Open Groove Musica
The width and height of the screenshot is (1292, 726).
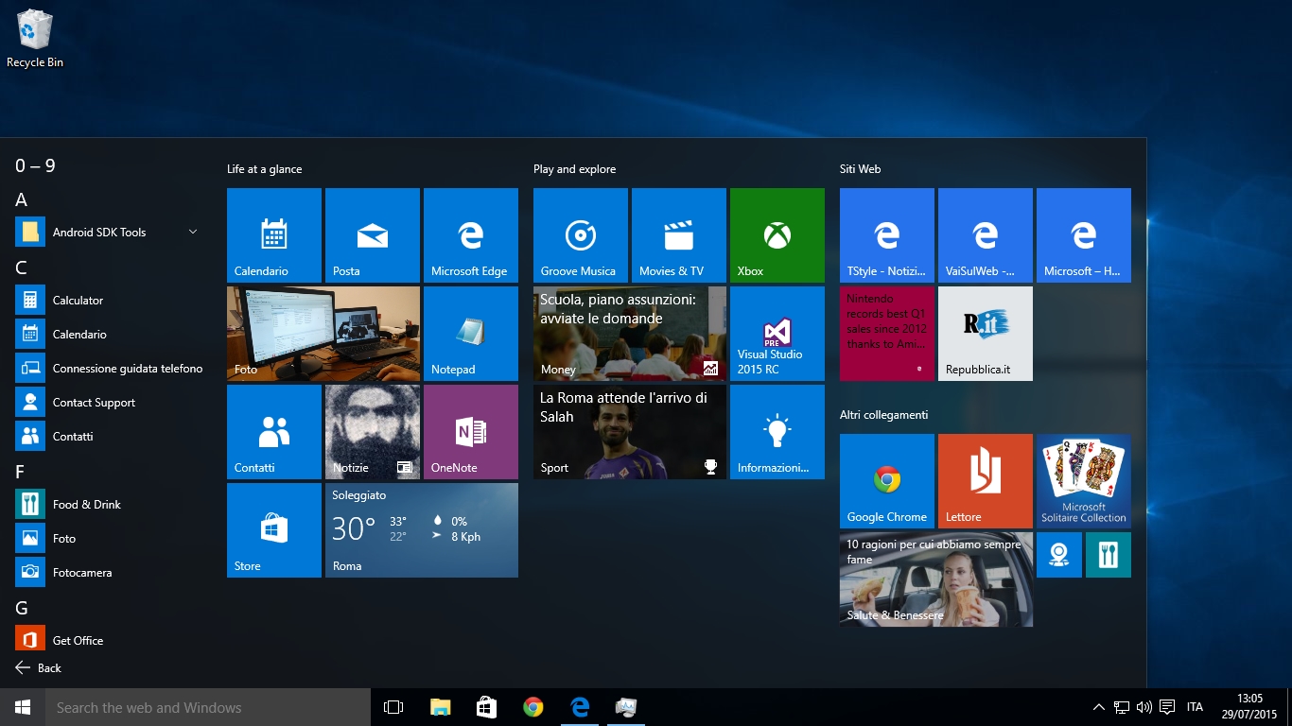click(580, 234)
